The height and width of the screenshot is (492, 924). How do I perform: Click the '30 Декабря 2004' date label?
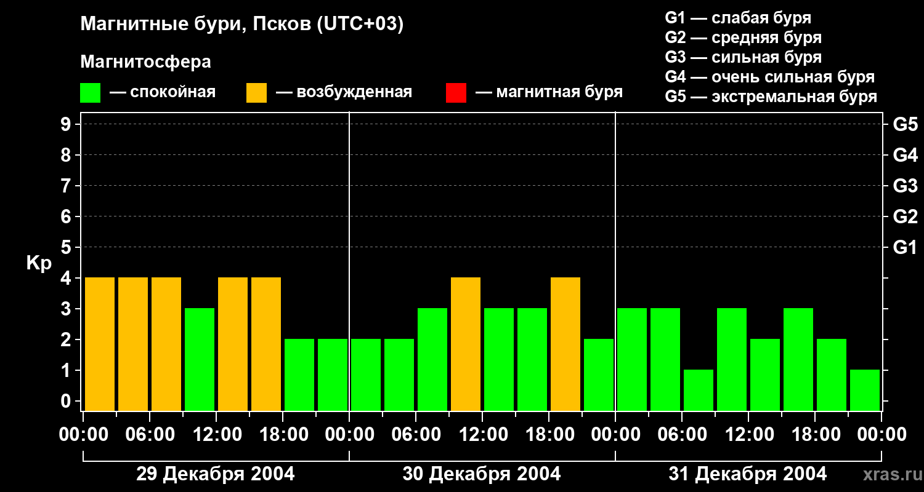pyautogui.click(x=482, y=474)
